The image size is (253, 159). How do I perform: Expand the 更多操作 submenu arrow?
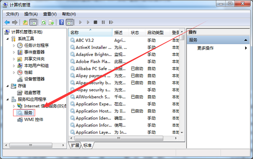tap(246, 48)
